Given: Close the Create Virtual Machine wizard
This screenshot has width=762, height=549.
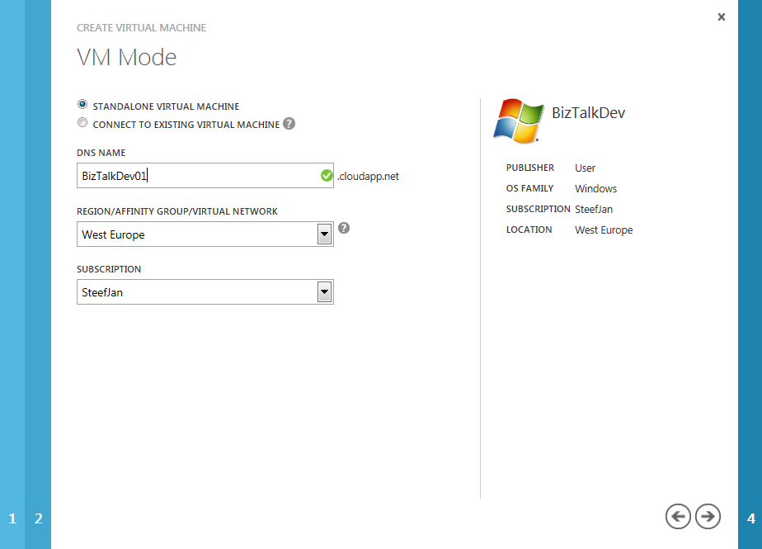Looking at the screenshot, I should point(722,17).
